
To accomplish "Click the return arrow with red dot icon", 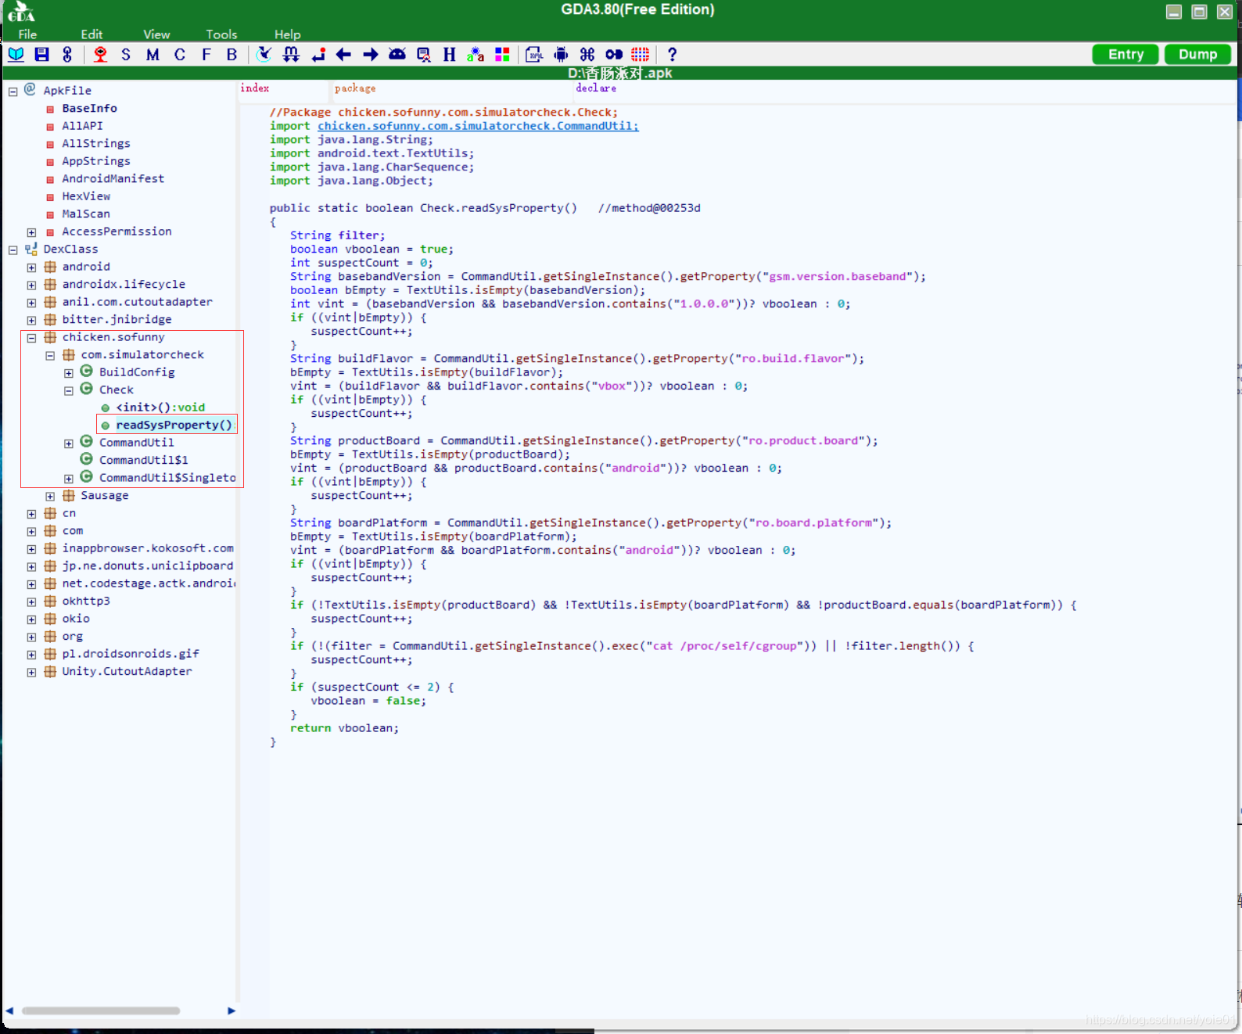I will coord(318,55).
